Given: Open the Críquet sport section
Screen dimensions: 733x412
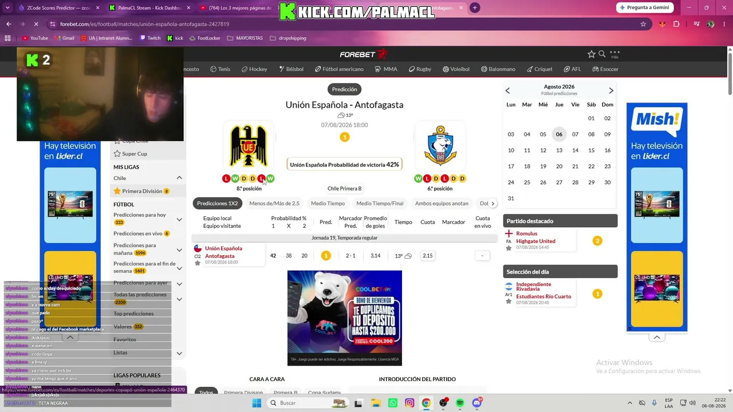Looking at the screenshot, I should click(539, 69).
